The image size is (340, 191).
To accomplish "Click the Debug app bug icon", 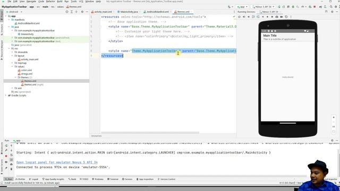I will (293, 7).
